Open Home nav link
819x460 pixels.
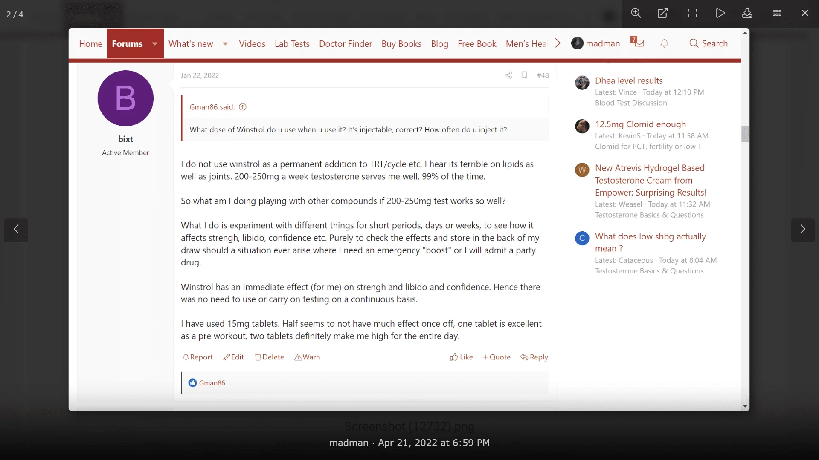pos(90,43)
